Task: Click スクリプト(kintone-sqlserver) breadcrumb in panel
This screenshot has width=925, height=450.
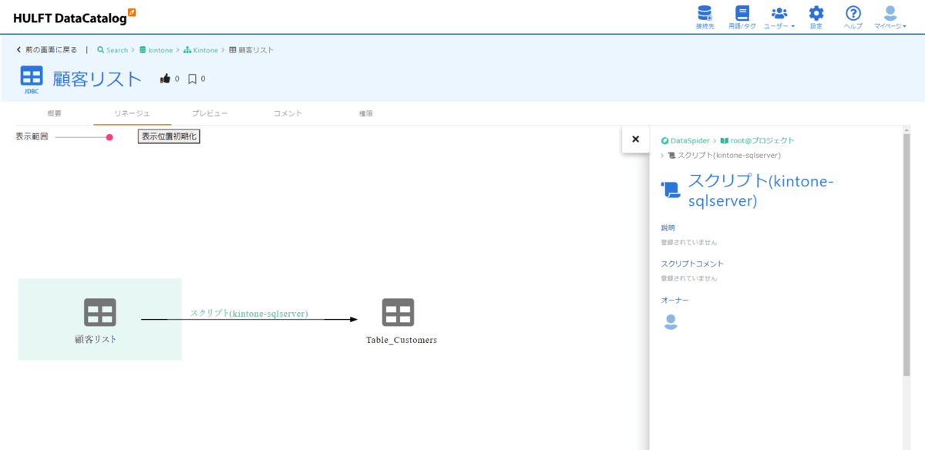Action: pos(724,156)
